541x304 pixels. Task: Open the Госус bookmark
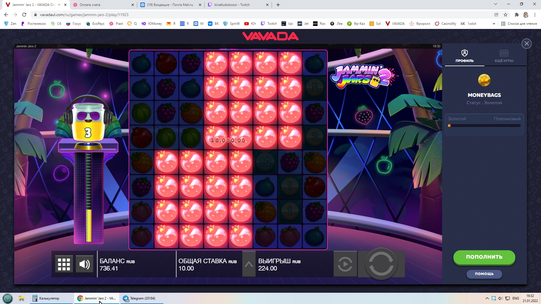73,24
